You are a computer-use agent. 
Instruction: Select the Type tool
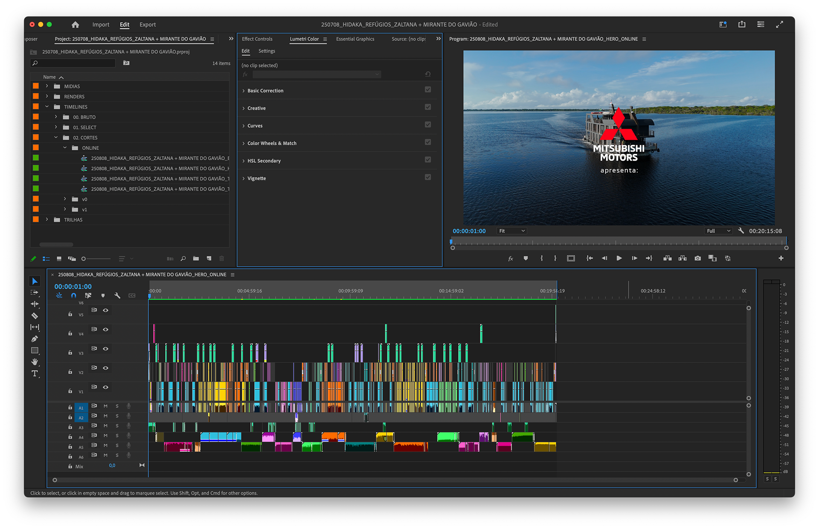[x=35, y=374]
